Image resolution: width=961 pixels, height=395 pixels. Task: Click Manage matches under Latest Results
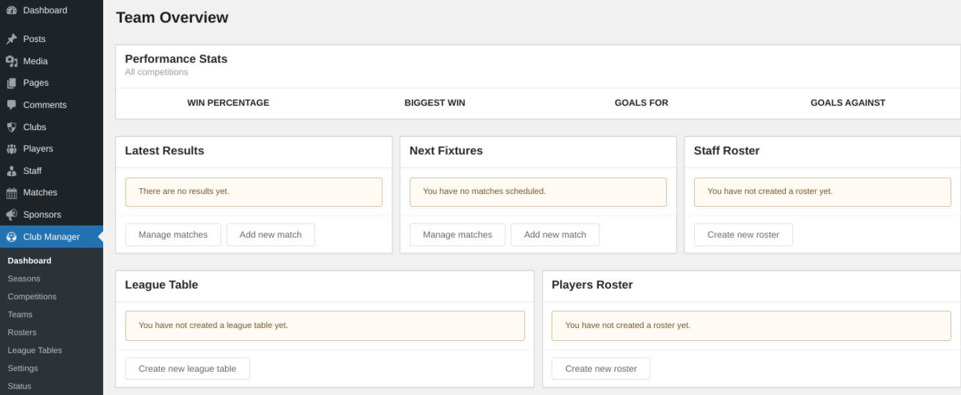pyautogui.click(x=173, y=235)
